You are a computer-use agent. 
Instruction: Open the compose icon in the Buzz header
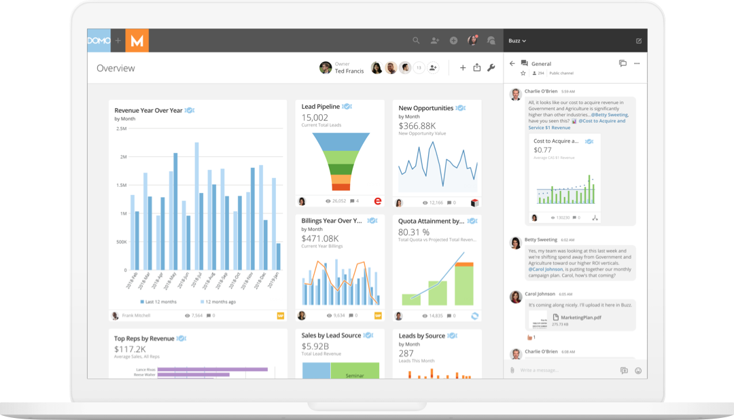pos(638,40)
